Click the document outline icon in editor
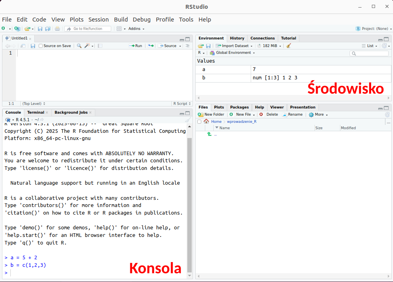This screenshot has width=393, height=282. coord(187,45)
